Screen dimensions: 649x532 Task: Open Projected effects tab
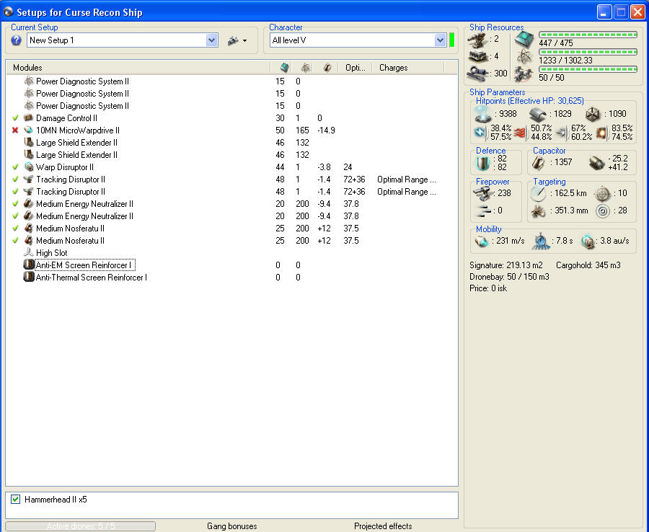(383, 526)
